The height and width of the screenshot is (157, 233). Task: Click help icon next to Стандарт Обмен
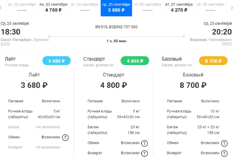tap(145, 143)
